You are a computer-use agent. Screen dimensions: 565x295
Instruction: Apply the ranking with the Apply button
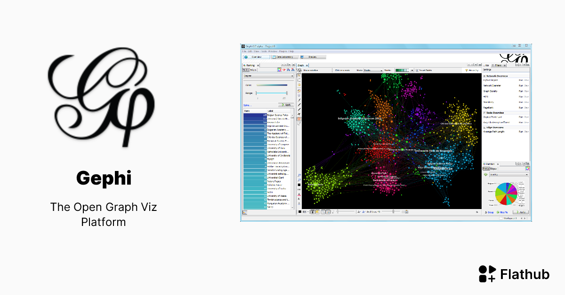click(286, 105)
